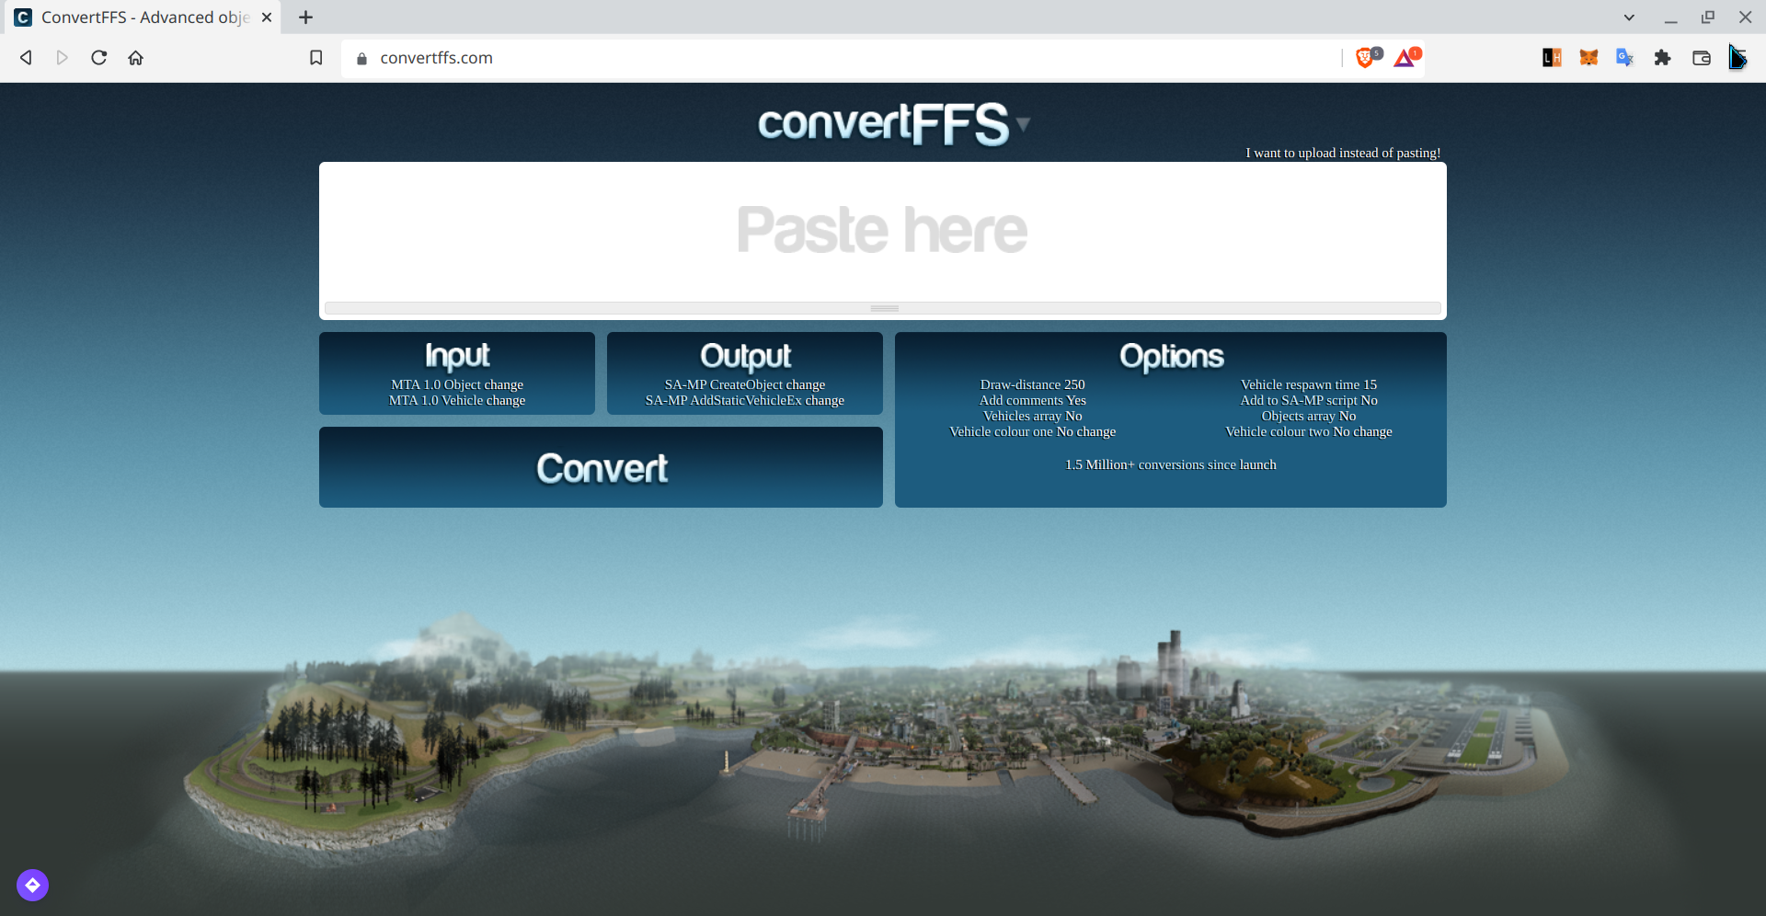The height and width of the screenshot is (916, 1766).
Task: Click the convertFFS logo
Action: click(883, 124)
